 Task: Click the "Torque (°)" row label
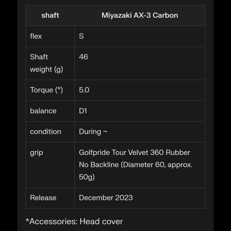46,90
